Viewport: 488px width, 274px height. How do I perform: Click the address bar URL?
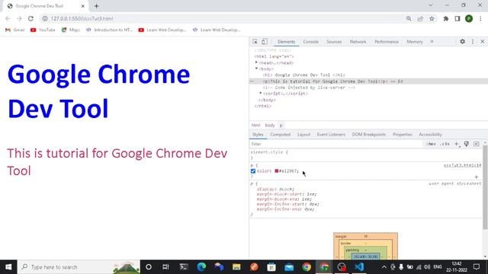82,18
